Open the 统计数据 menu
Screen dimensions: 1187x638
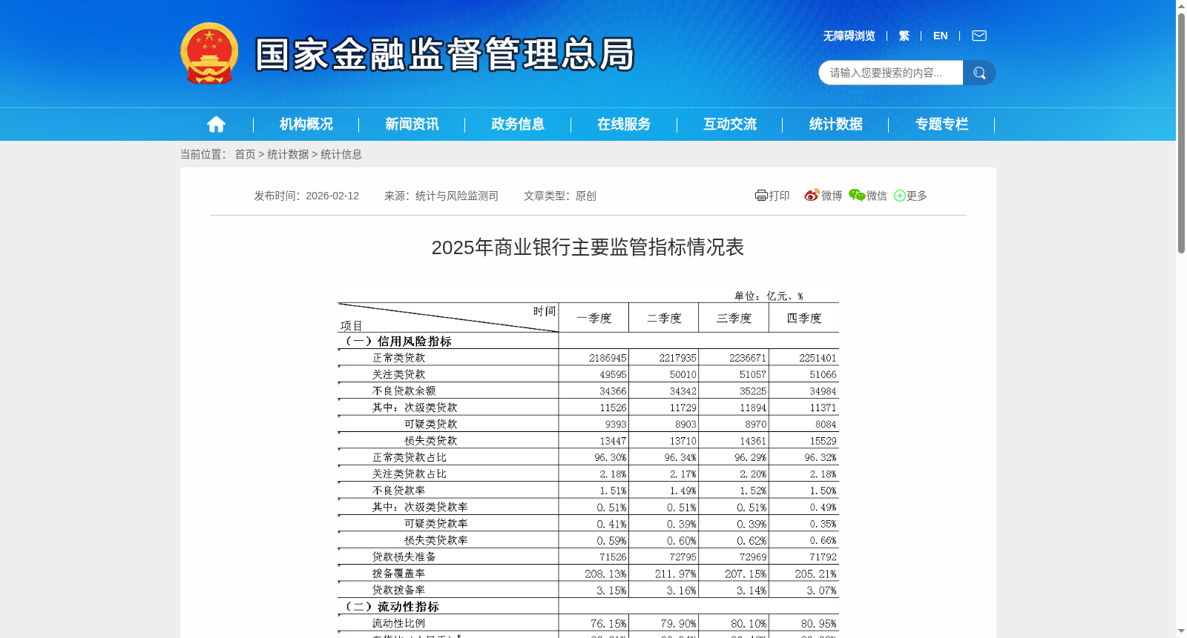pos(836,124)
